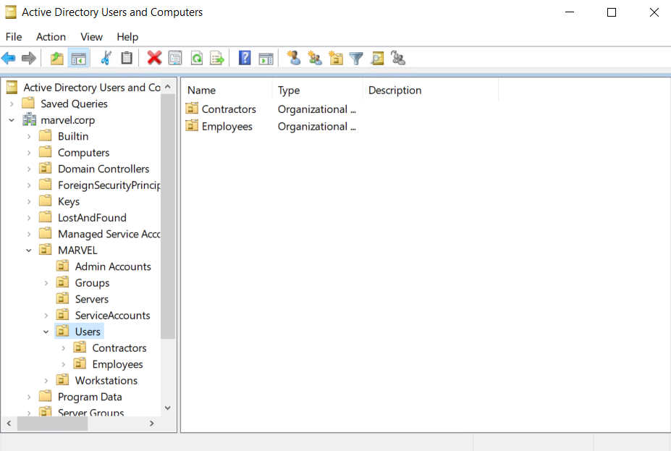This screenshot has width=671, height=451.
Task: Expand Saved Queries node
Action: coord(12,104)
